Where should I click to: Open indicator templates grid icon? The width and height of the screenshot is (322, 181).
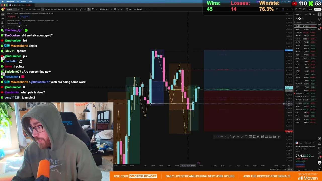[115, 9]
